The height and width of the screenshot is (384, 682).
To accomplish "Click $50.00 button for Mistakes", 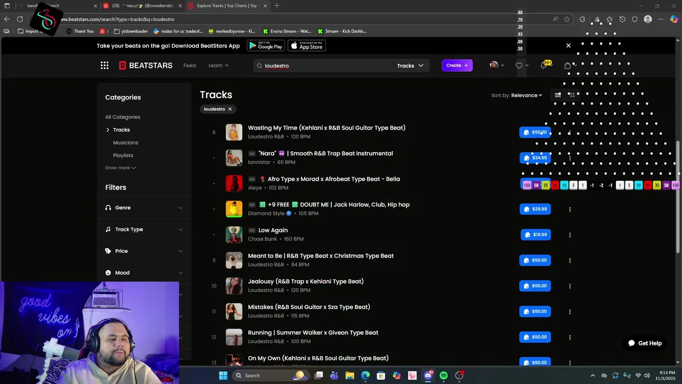I will [x=535, y=311].
